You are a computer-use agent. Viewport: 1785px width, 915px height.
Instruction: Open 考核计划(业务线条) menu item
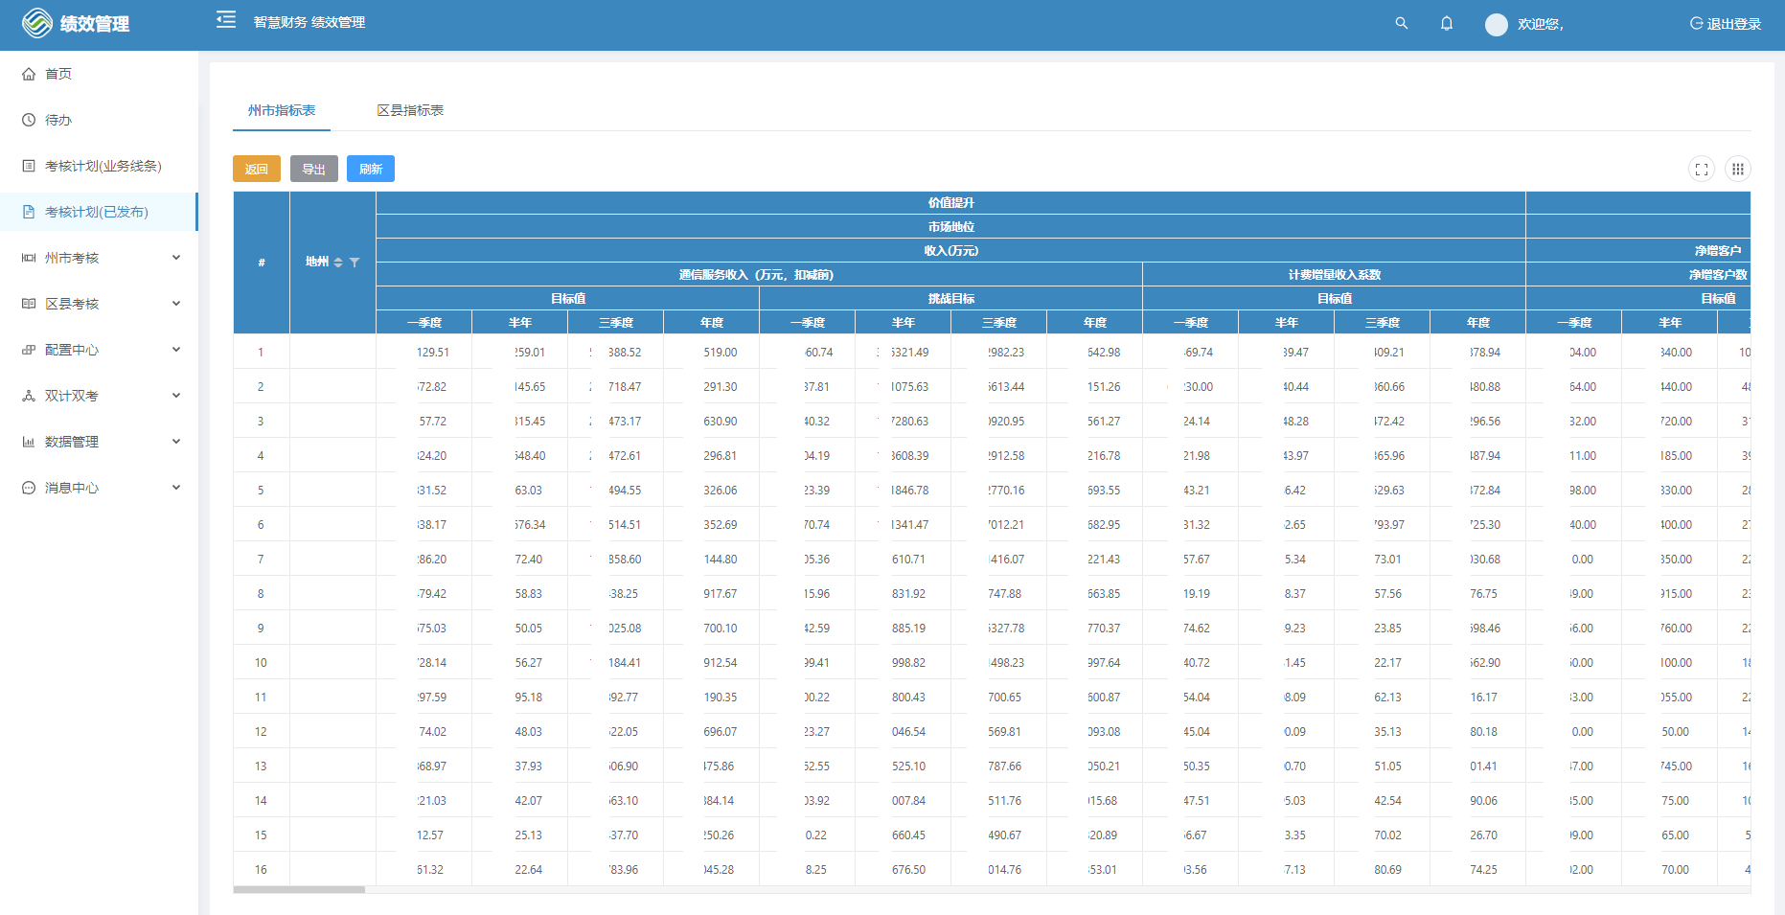(99, 166)
